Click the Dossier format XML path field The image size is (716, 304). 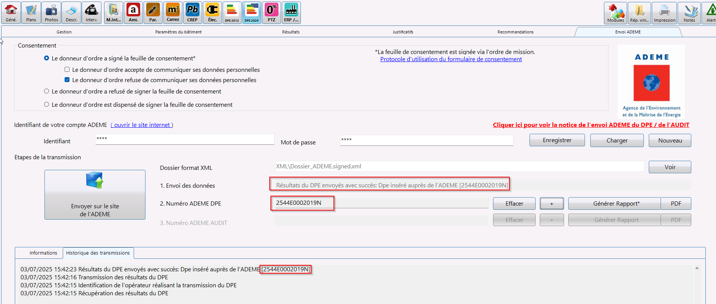[460, 166]
